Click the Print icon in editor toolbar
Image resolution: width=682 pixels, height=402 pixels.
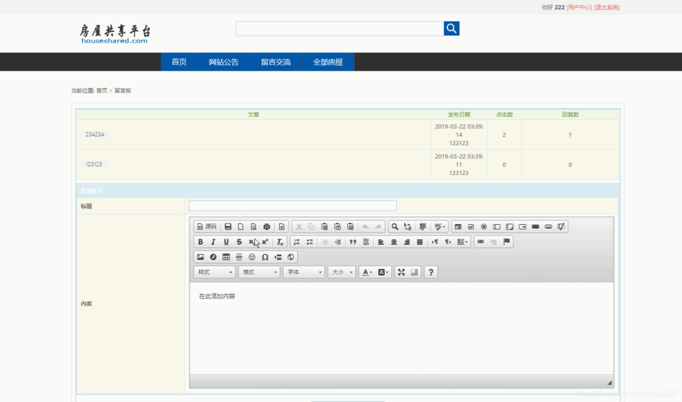266,227
